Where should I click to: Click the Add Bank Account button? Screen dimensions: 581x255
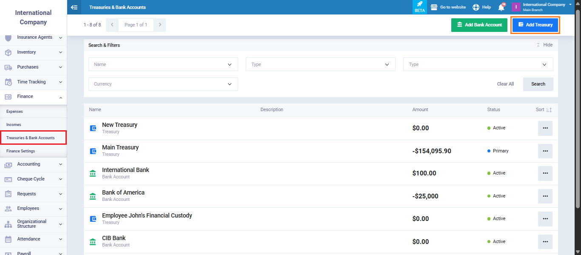tap(479, 25)
